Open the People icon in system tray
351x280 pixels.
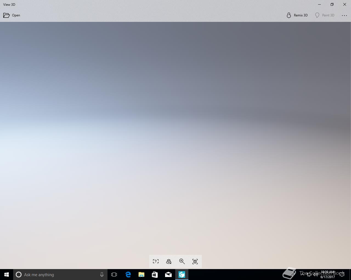tap(293, 275)
